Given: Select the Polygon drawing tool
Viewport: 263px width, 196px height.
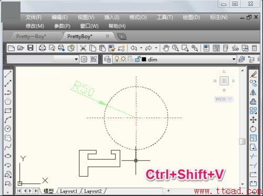Looking at the screenshot, I should coord(8,101).
